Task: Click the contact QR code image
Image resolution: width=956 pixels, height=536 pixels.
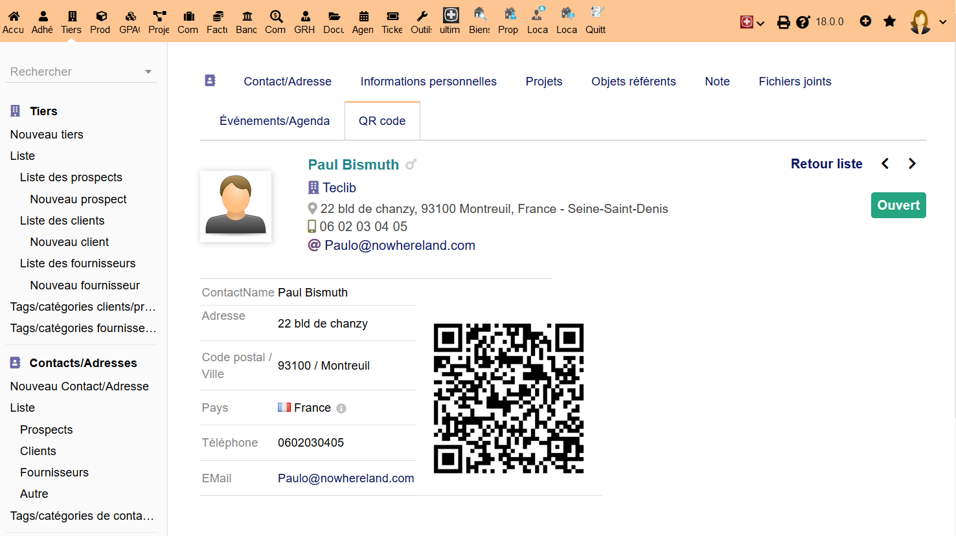Action: [508, 398]
